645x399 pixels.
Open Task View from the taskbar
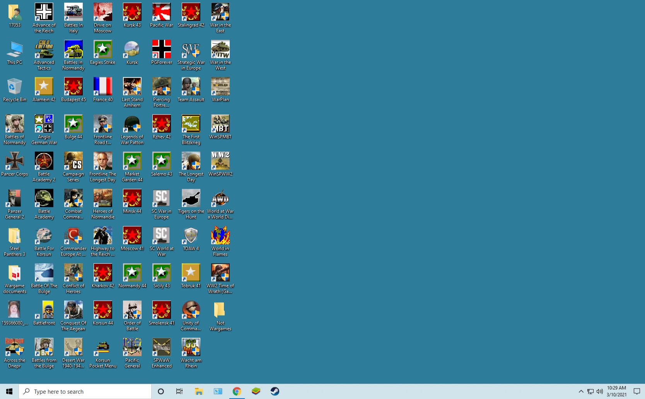(x=179, y=391)
